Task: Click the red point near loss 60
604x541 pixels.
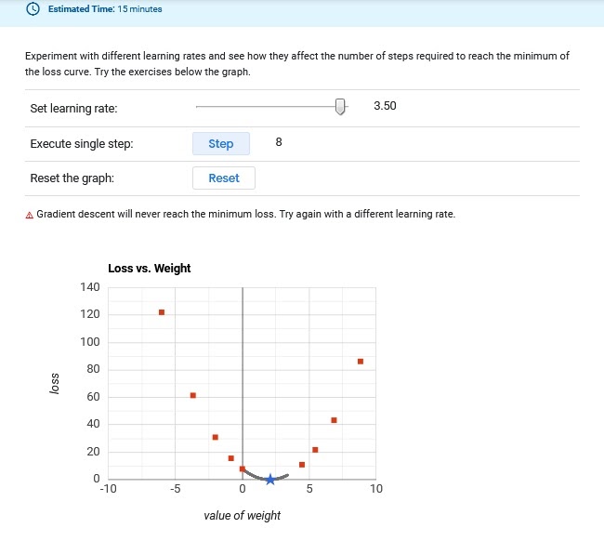Action: tap(193, 395)
